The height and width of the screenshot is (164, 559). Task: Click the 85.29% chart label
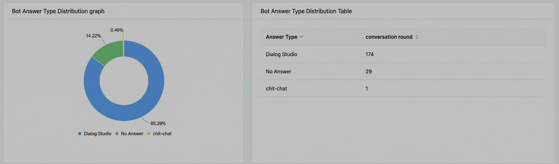158,124
